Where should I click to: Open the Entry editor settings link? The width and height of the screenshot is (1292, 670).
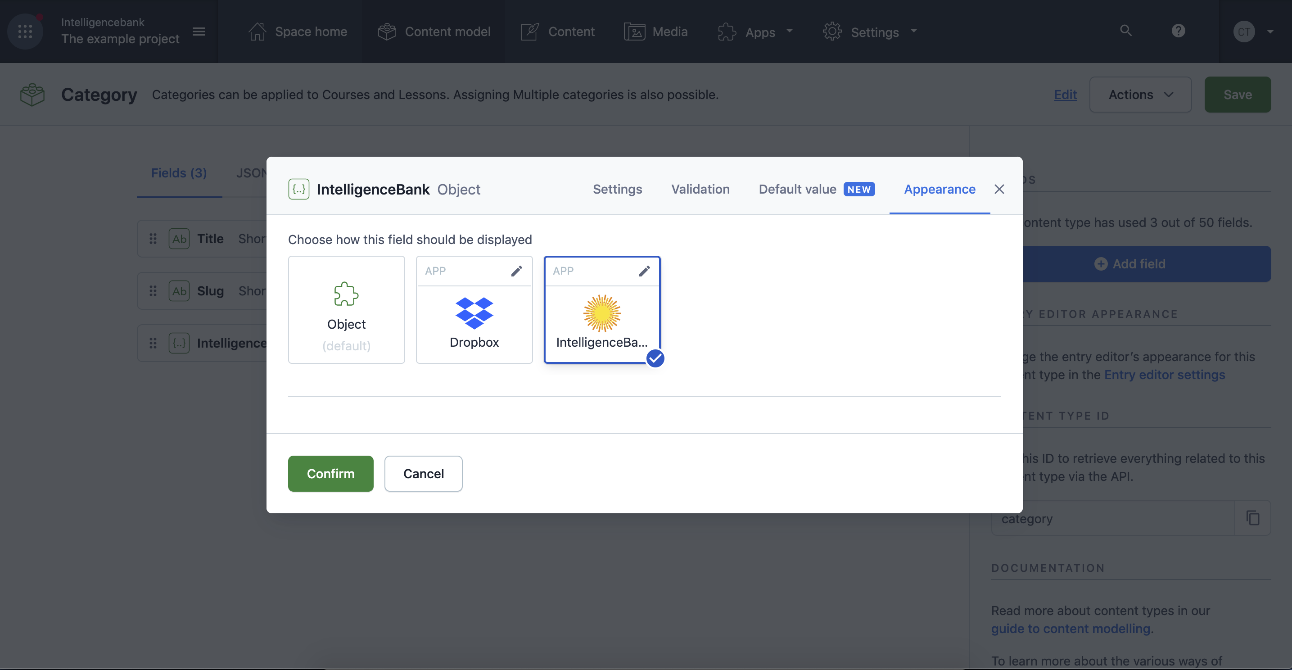[x=1164, y=375]
